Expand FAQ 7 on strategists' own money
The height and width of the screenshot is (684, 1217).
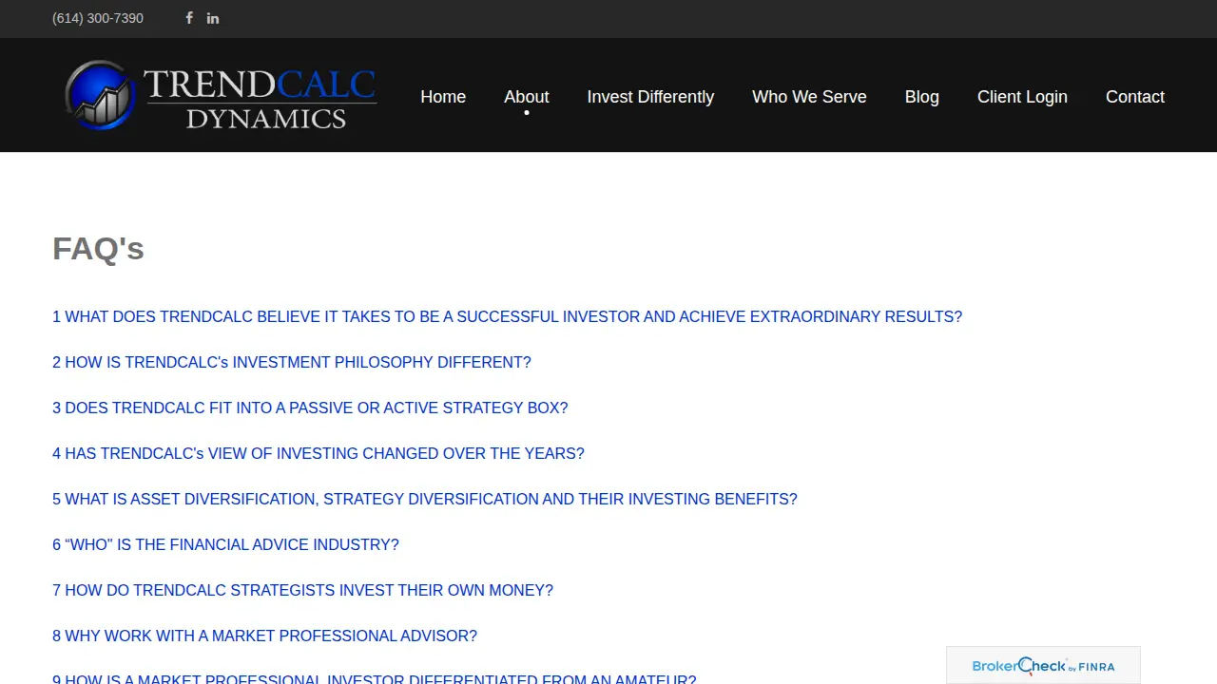(302, 590)
